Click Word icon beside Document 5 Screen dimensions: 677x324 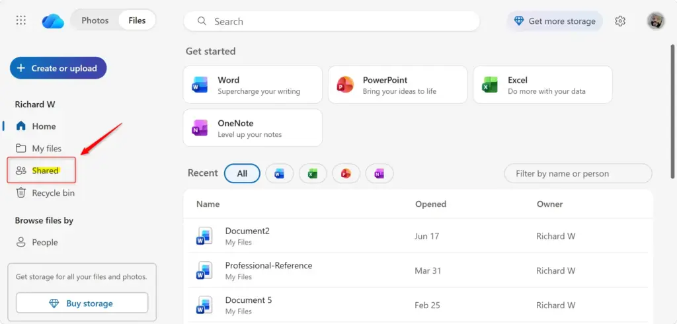tap(204, 305)
